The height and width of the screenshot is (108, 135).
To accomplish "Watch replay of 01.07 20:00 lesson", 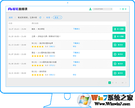I will click(x=119, y=54).
